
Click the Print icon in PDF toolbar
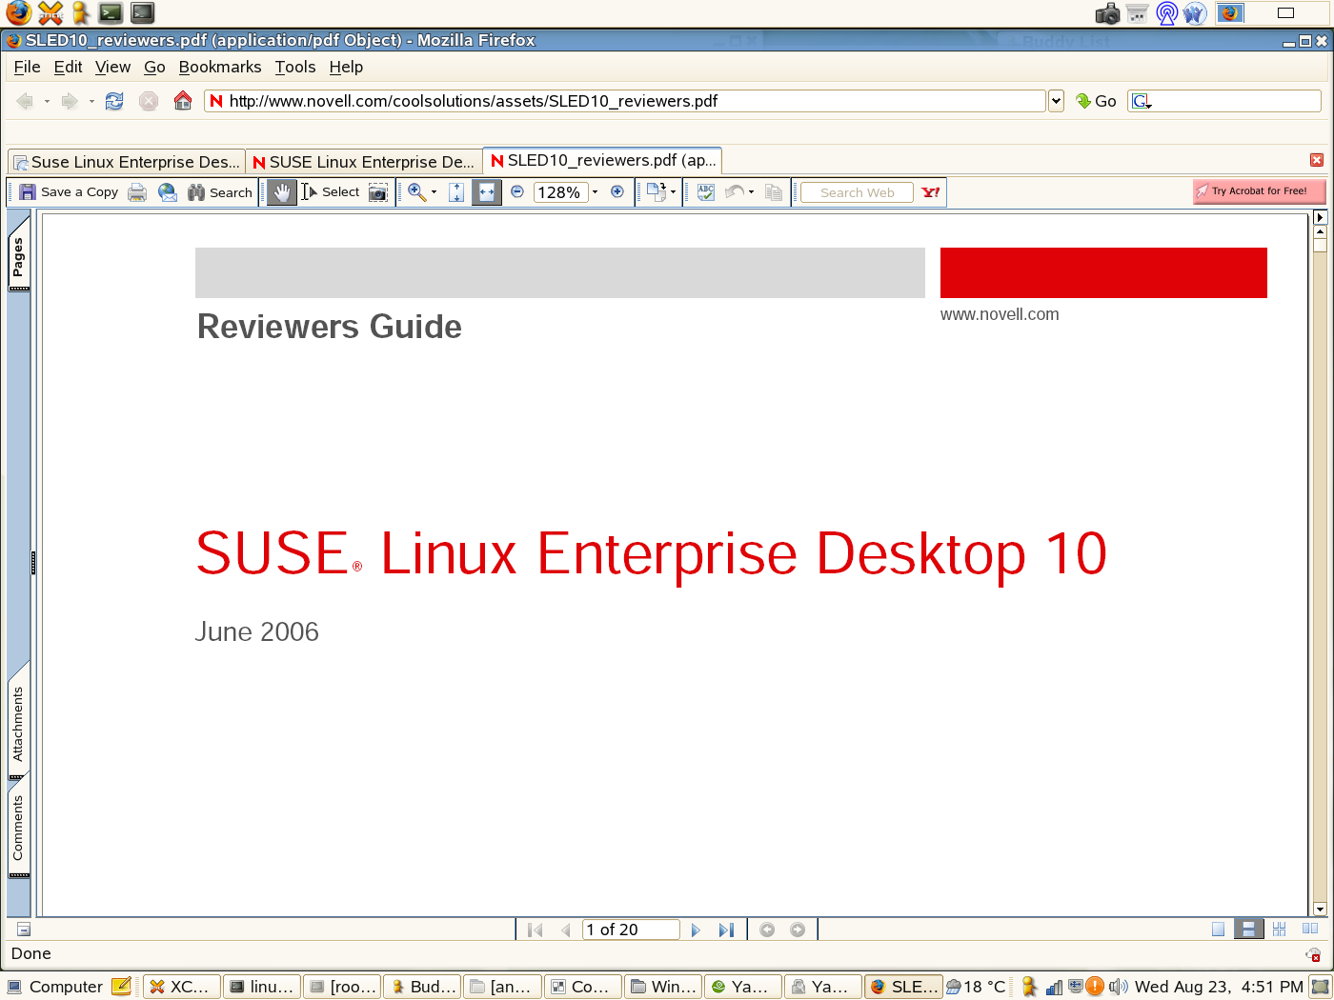(x=137, y=192)
